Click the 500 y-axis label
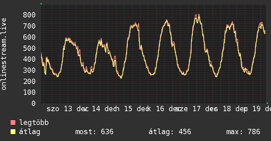The height and width of the screenshot is (141, 271). [x=29, y=48]
